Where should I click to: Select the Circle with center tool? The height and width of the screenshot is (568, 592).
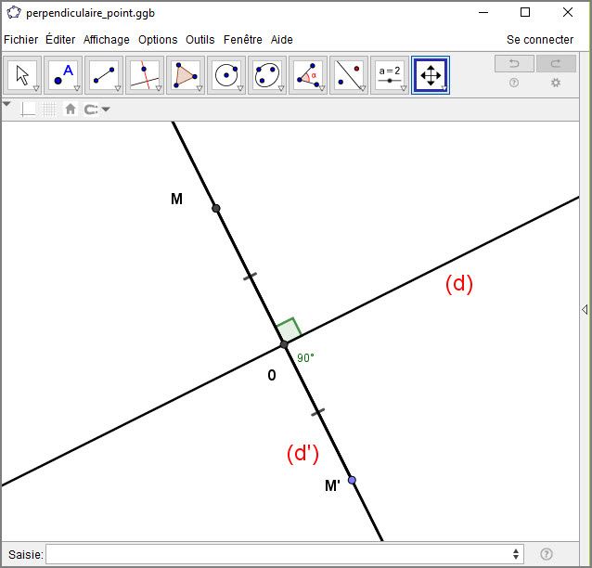pos(226,75)
